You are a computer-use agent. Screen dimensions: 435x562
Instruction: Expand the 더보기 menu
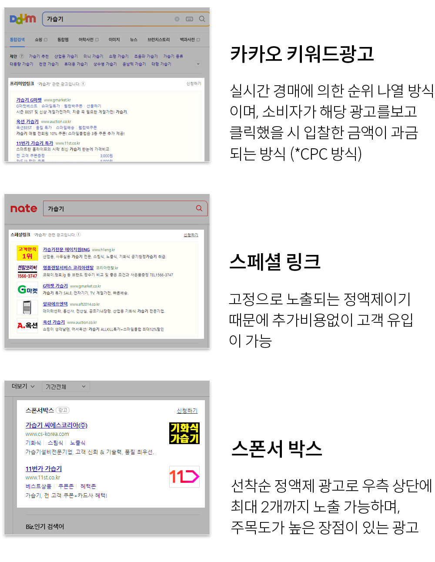tap(23, 386)
